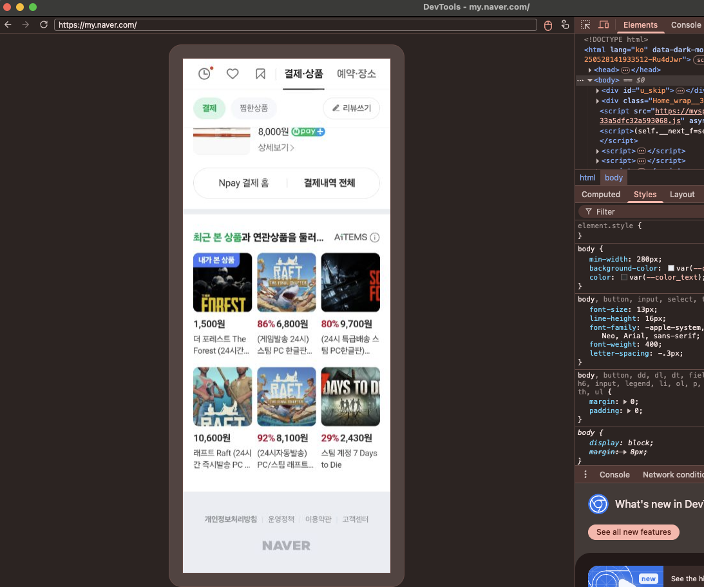Switch to the Computed tab
Screen dimensions: 704x587
(601, 195)
